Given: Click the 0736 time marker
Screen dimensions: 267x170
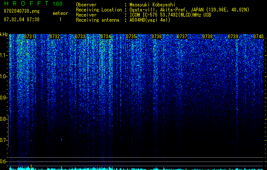Looking at the screenshot, I should point(157,37).
